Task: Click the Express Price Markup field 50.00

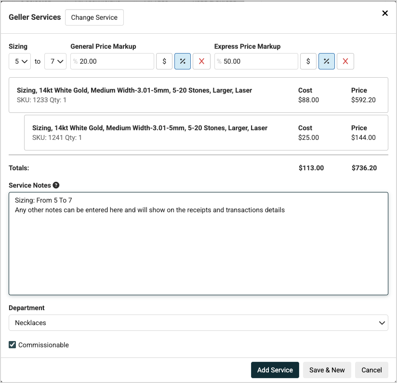Action: tap(256, 61)
